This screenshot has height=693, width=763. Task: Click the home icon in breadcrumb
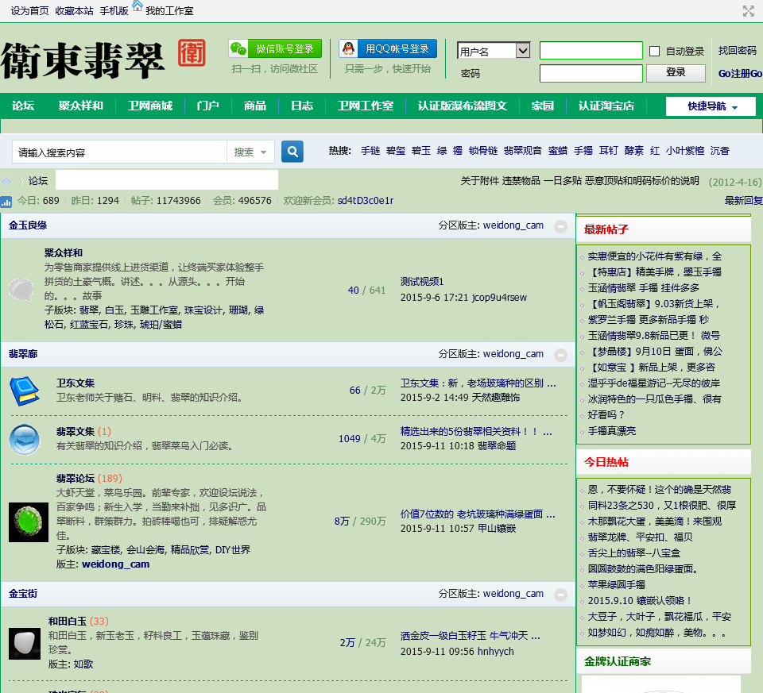coord(6,181)
